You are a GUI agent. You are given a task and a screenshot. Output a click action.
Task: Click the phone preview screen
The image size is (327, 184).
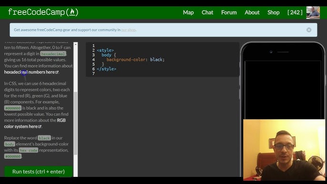tap(283, 90)
